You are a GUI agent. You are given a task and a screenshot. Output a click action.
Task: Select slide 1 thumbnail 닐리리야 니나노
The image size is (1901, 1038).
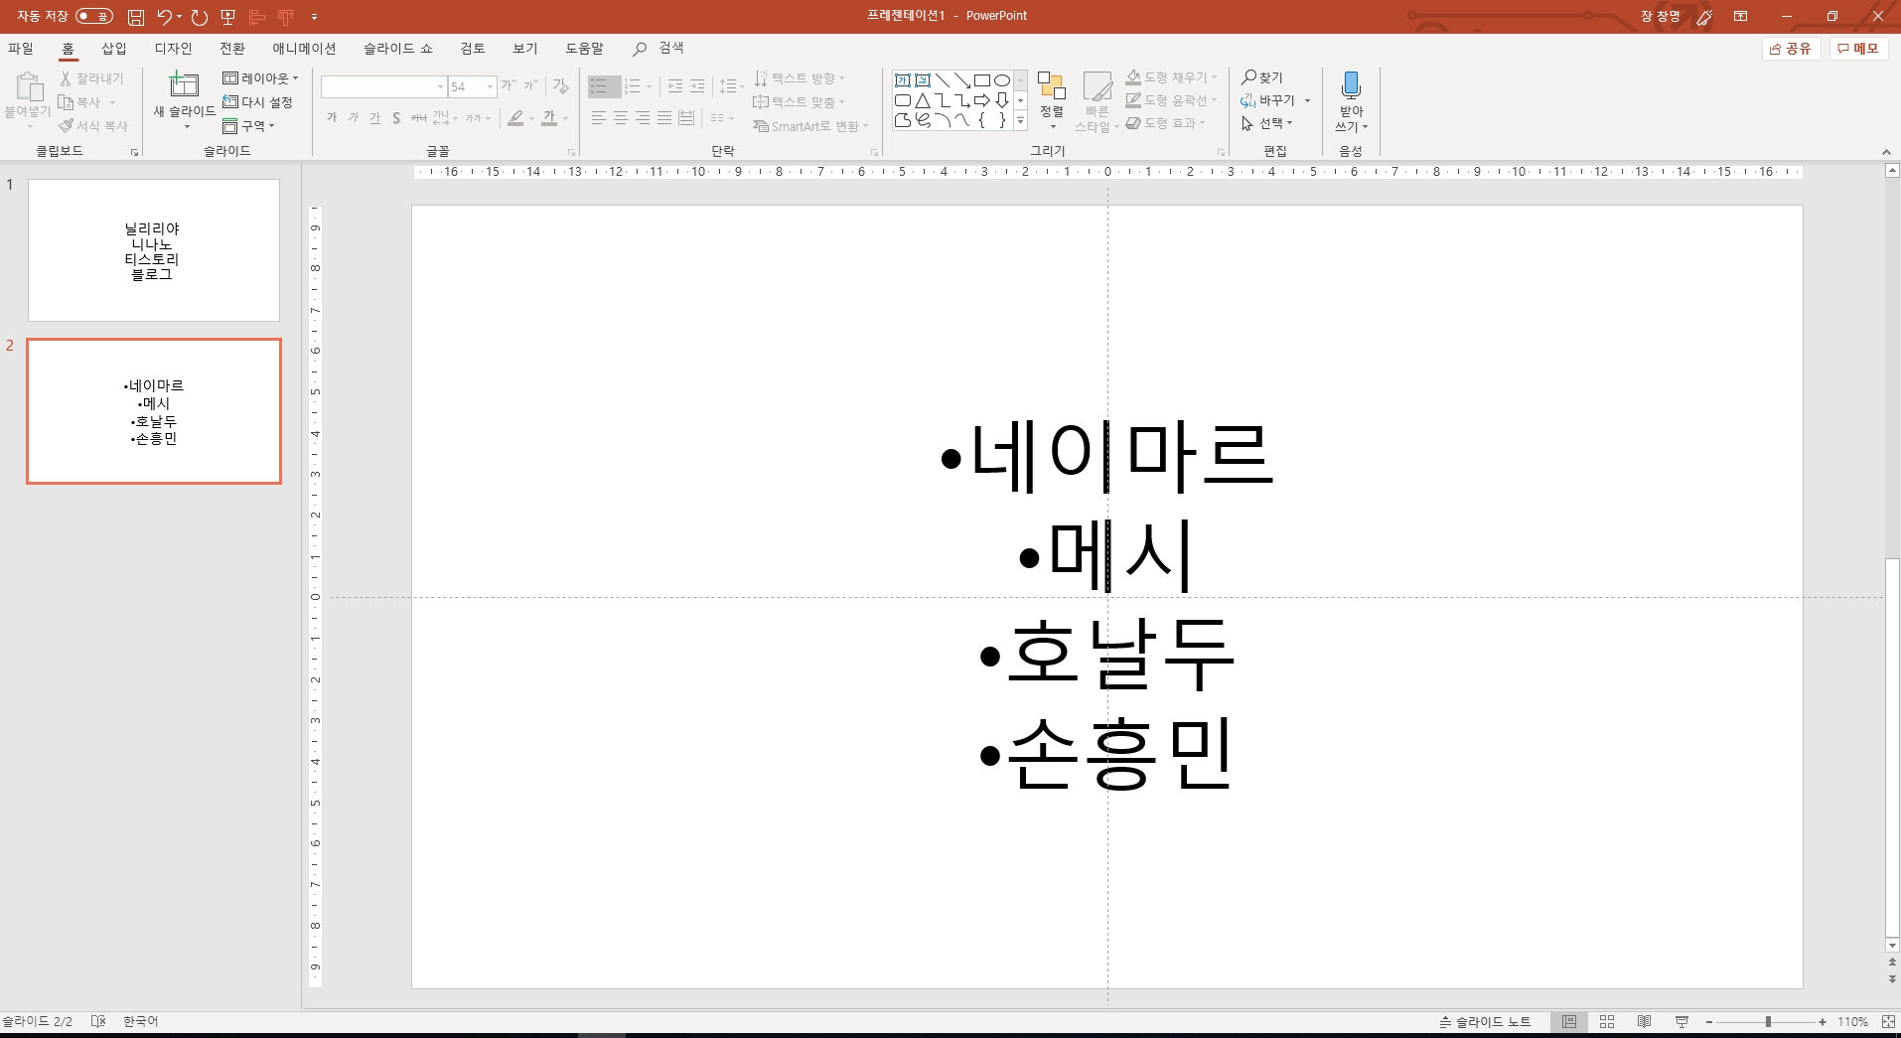154,250
